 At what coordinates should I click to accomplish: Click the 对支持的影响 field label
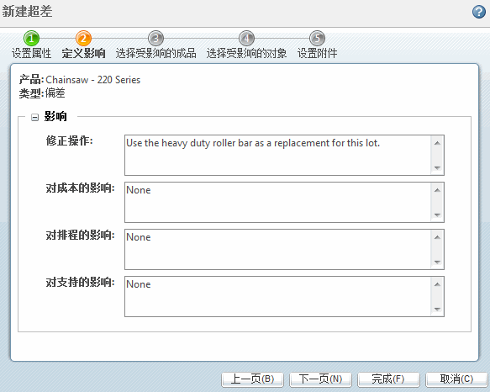[x=81, y=282]
